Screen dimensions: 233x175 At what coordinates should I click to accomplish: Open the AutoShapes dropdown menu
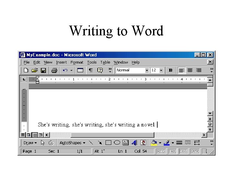click(72, 143)
